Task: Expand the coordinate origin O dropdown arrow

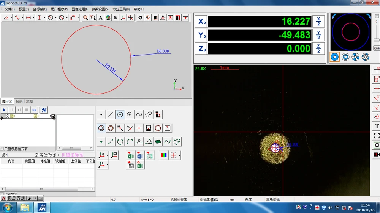Action: [108, 155]
